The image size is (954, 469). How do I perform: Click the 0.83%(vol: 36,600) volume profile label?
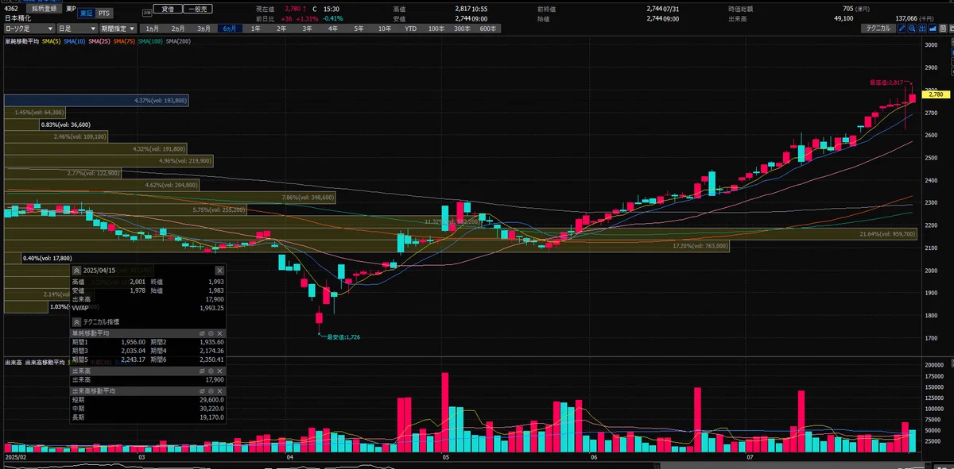[65, 125]
